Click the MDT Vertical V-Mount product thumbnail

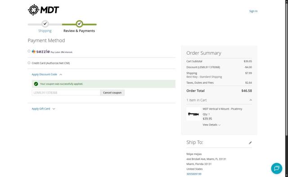pyautogui.click(x=193, y=114)
